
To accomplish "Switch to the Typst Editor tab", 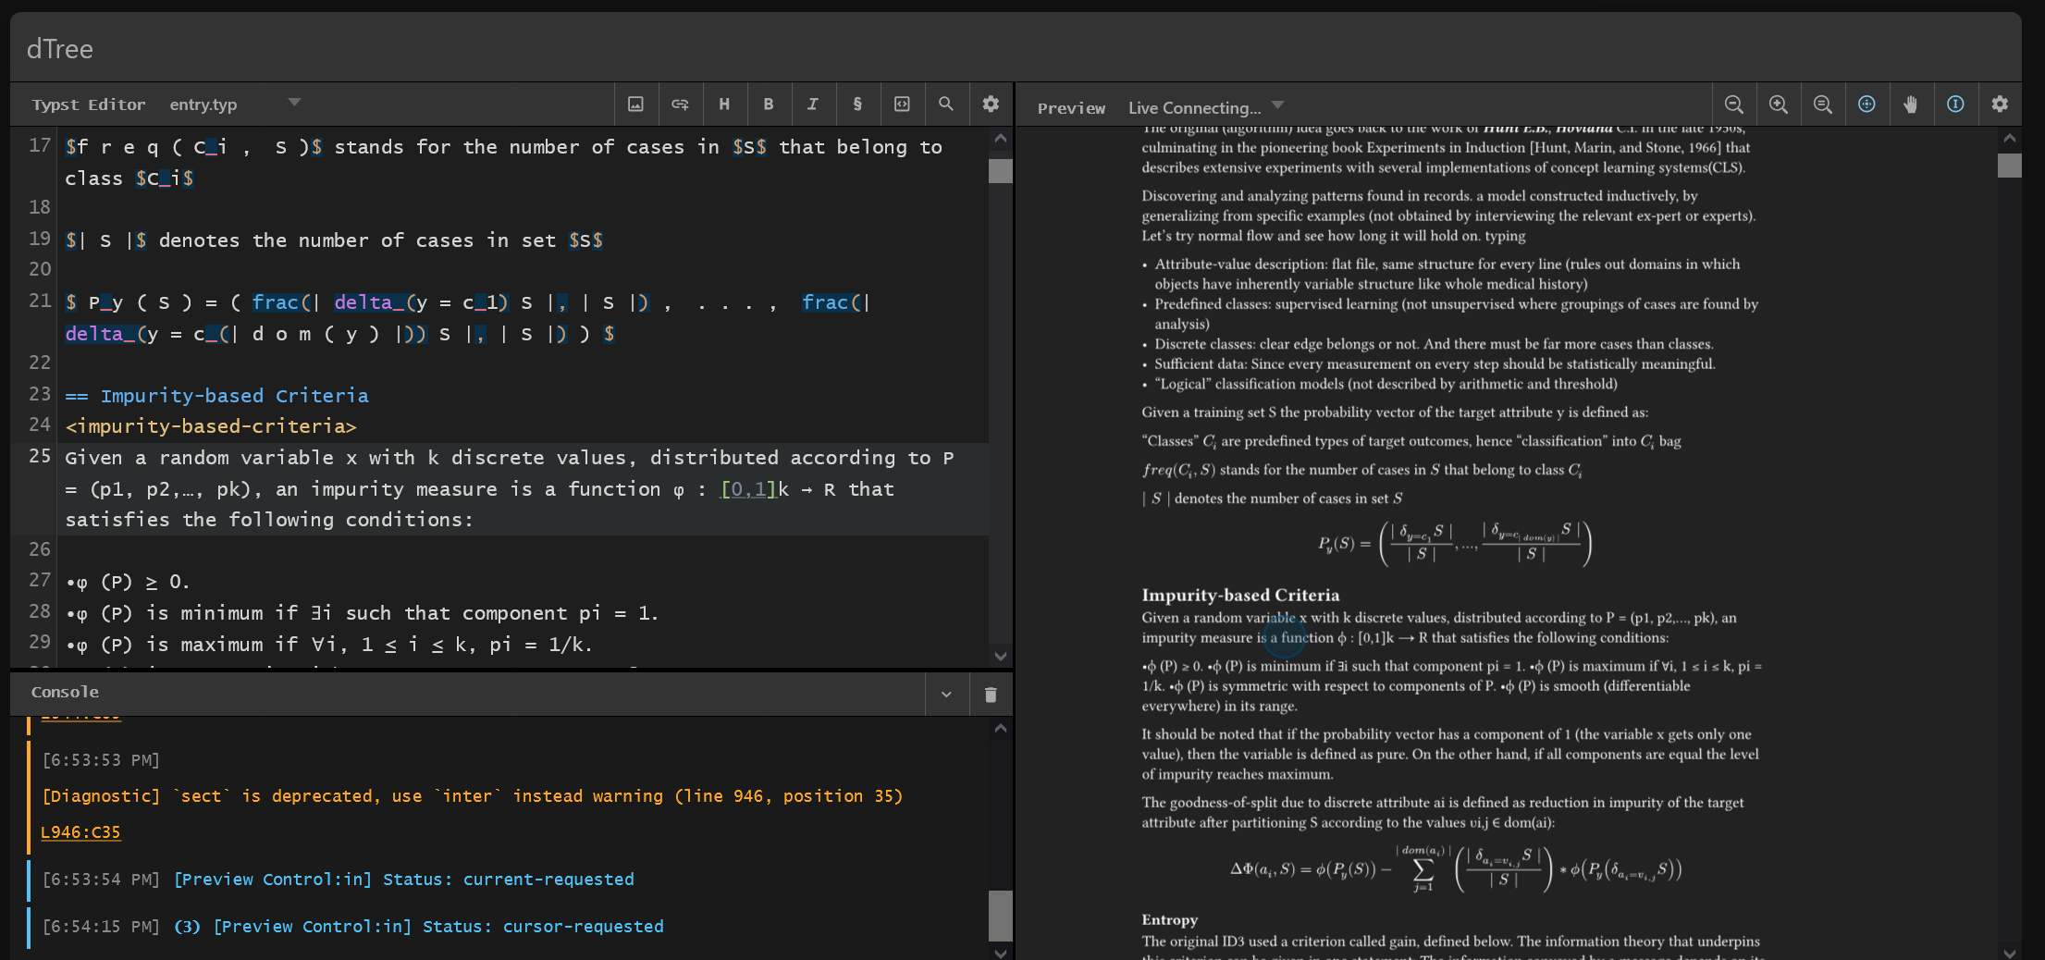I will pyautogui.click(x=88, y=104).
